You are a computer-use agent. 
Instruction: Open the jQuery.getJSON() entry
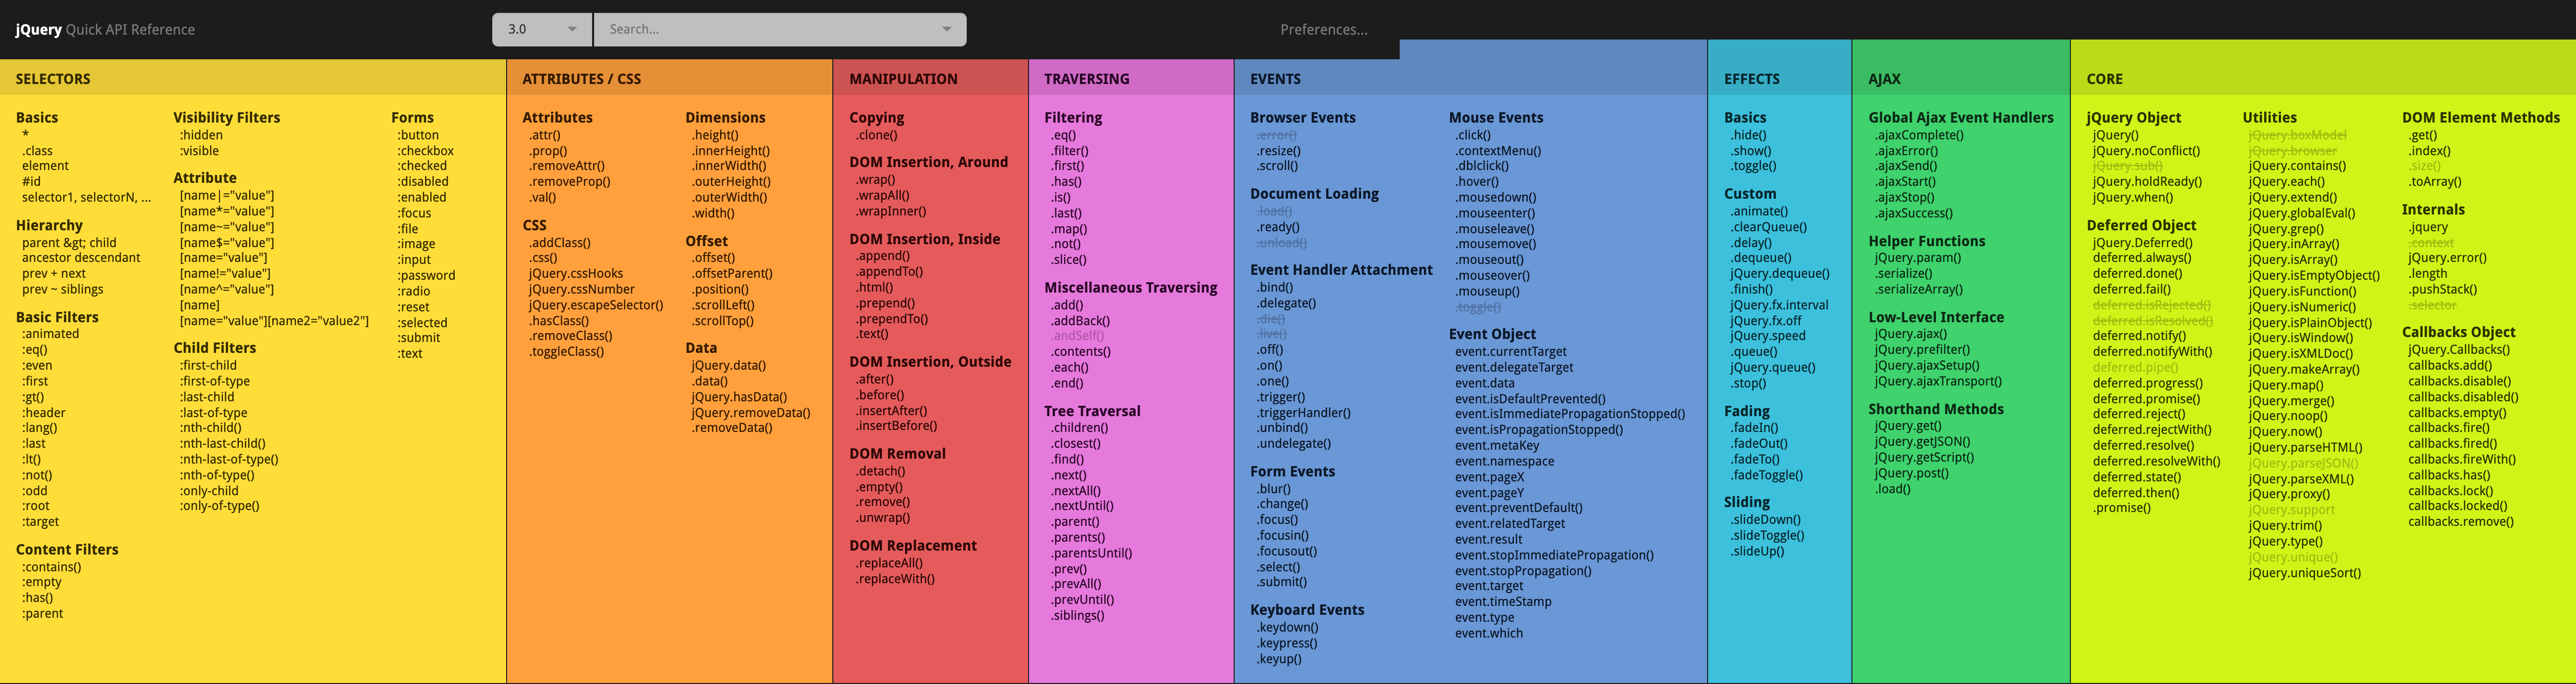pos(1922,442)
